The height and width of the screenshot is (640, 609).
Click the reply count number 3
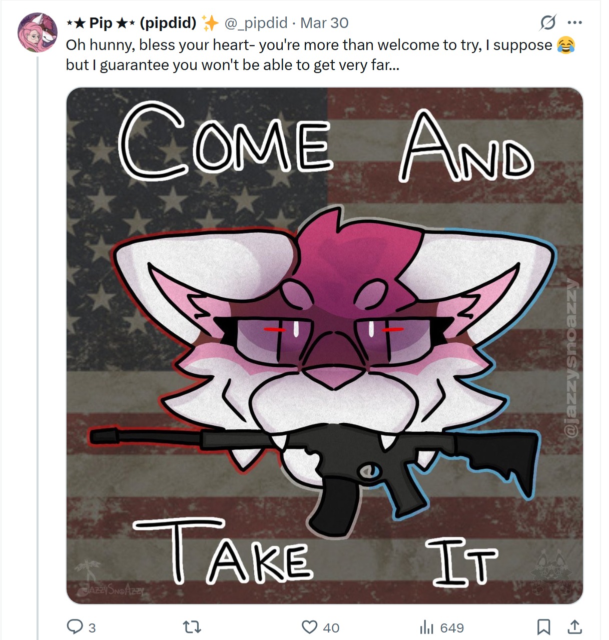pos(92,627)
